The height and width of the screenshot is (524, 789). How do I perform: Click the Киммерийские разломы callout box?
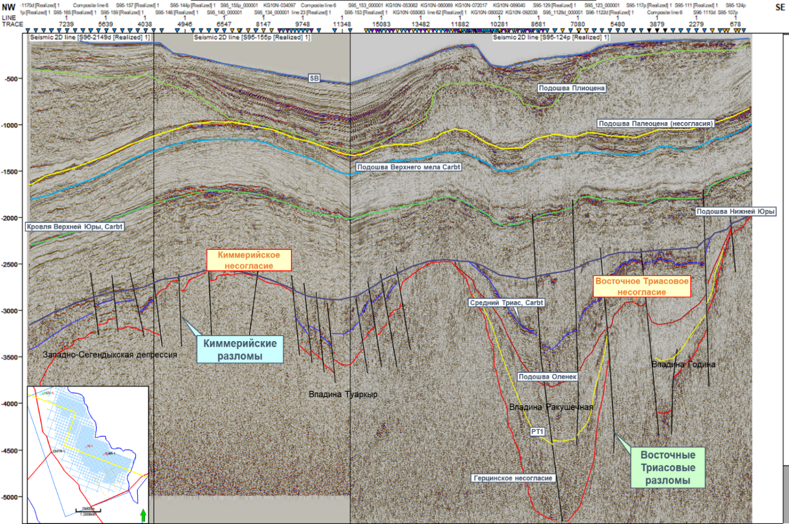(240, 349)
